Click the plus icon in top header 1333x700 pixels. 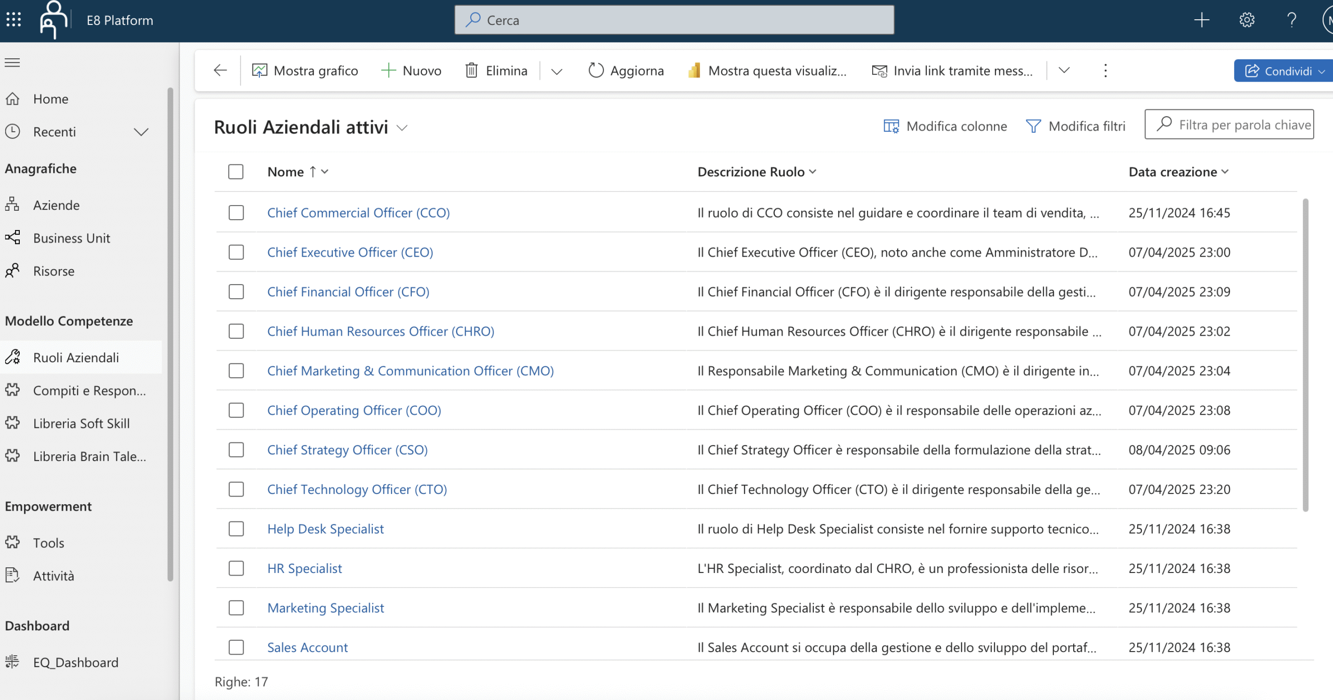[1201, 20]
